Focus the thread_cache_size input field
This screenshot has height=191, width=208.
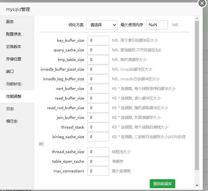[98, 152]
